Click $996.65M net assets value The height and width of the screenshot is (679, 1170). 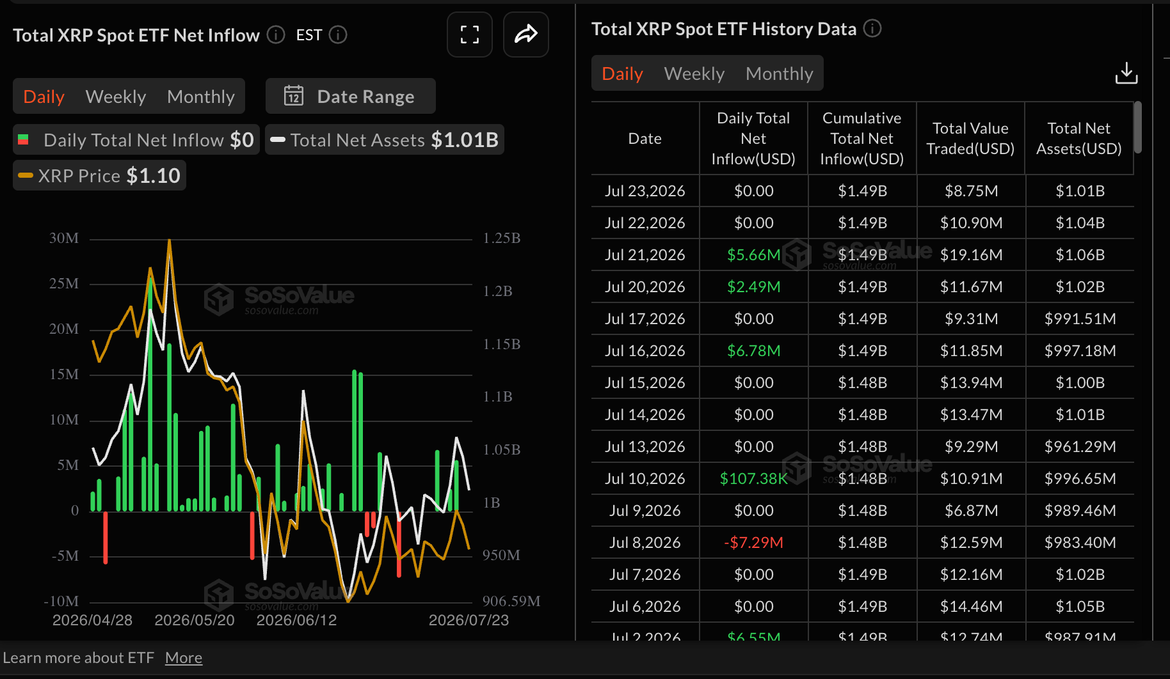pos(1080,478)
